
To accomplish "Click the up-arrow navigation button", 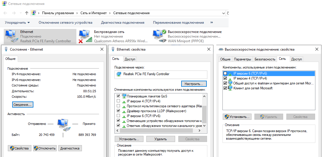I will (26, 13).
